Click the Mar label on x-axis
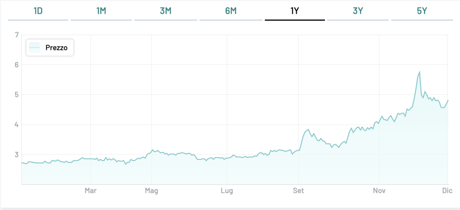Viewport: 460px width, 210px height. [90, 191]
